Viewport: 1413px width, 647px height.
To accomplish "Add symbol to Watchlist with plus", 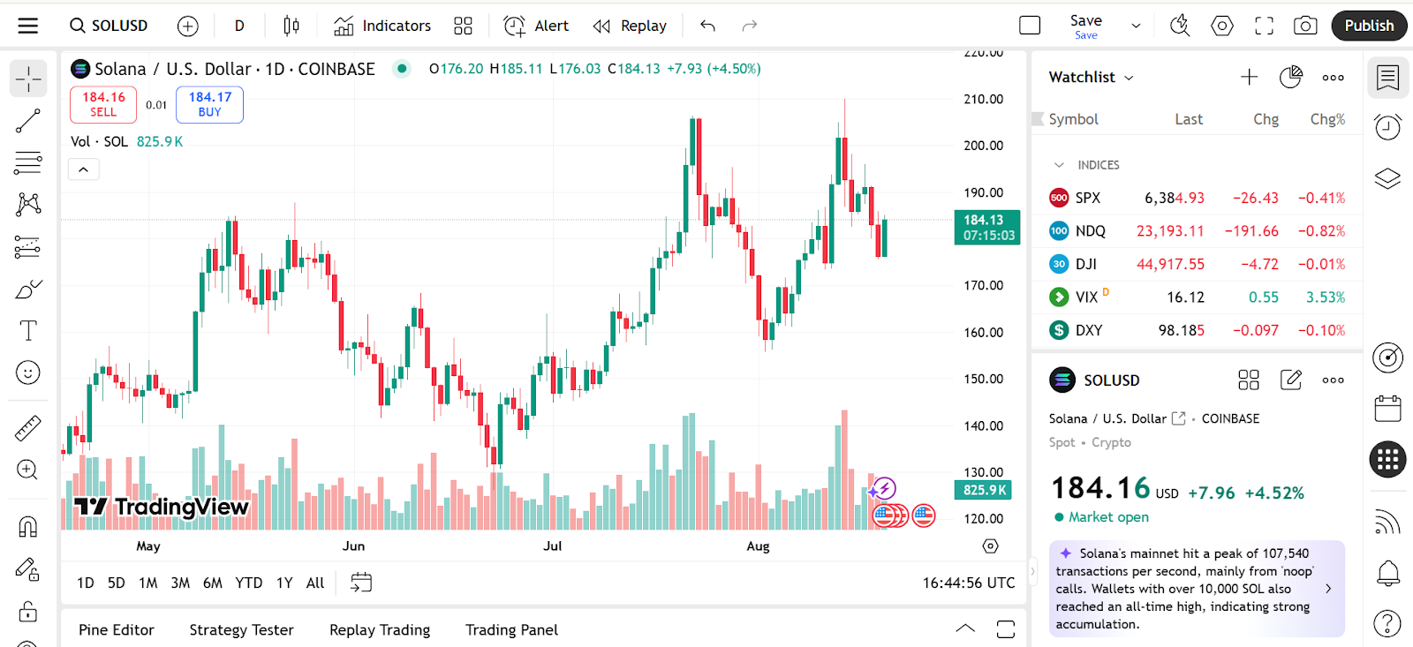I will 1249,77.
